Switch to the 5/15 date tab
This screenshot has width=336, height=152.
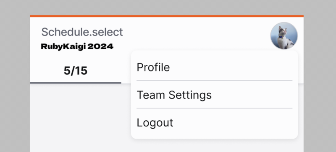(x=76, y=71)
